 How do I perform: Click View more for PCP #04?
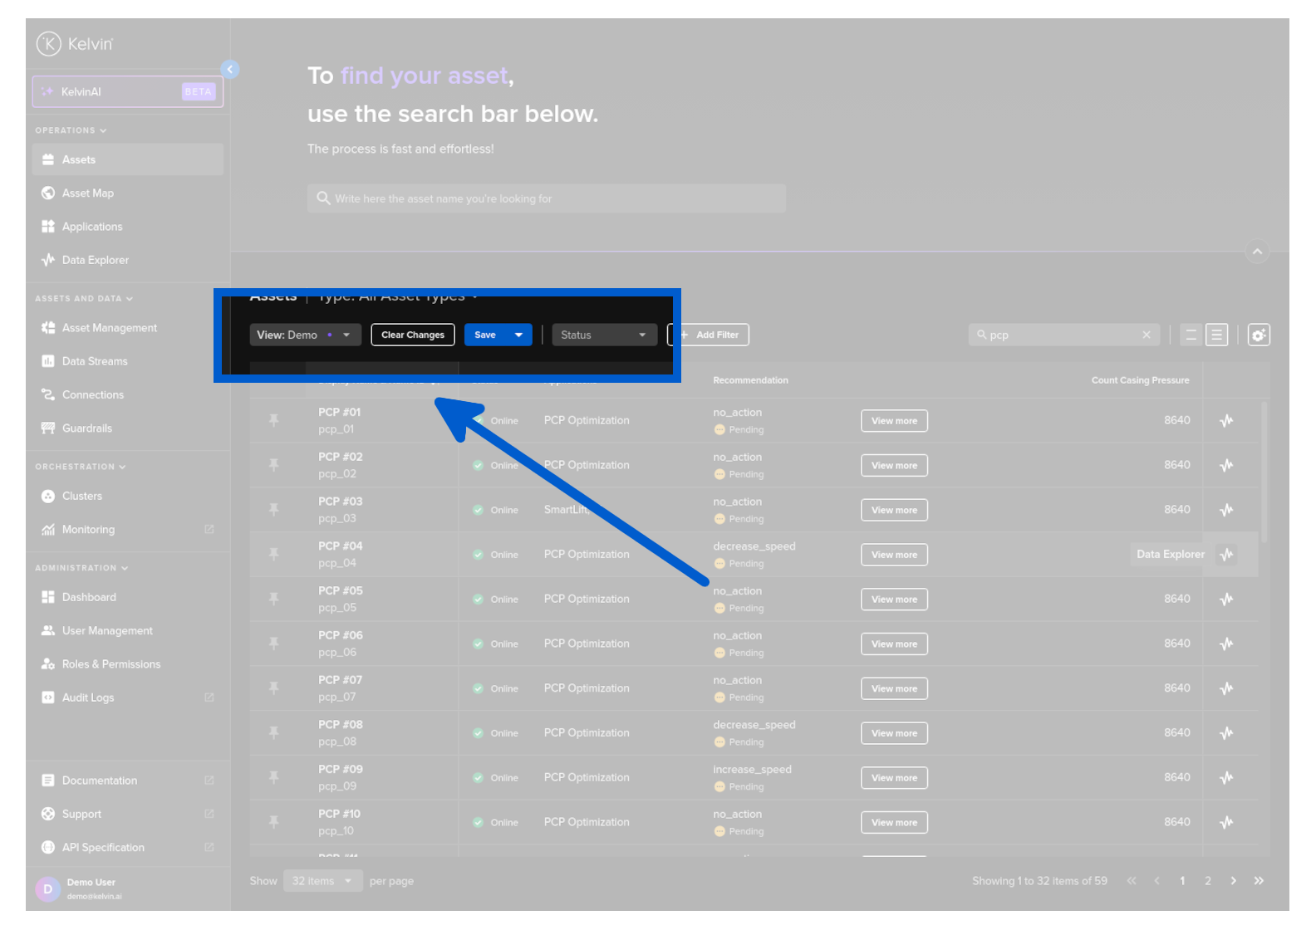[894, 555]
